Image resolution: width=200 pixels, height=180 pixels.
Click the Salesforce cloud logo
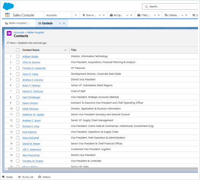coord(8,6)
